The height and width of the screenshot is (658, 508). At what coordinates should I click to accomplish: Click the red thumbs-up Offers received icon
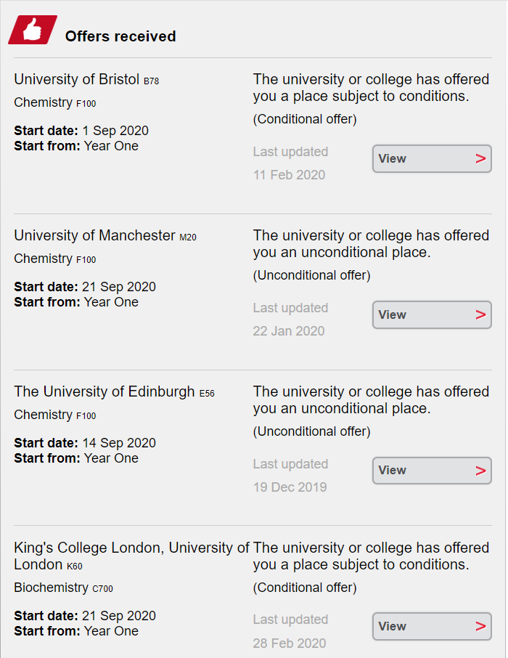(33, 30)
